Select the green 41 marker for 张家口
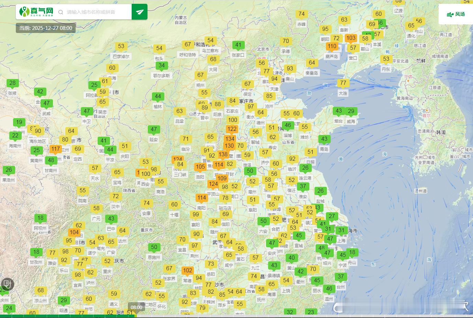The width and height of the screenshot is (473, 318). 238,45
